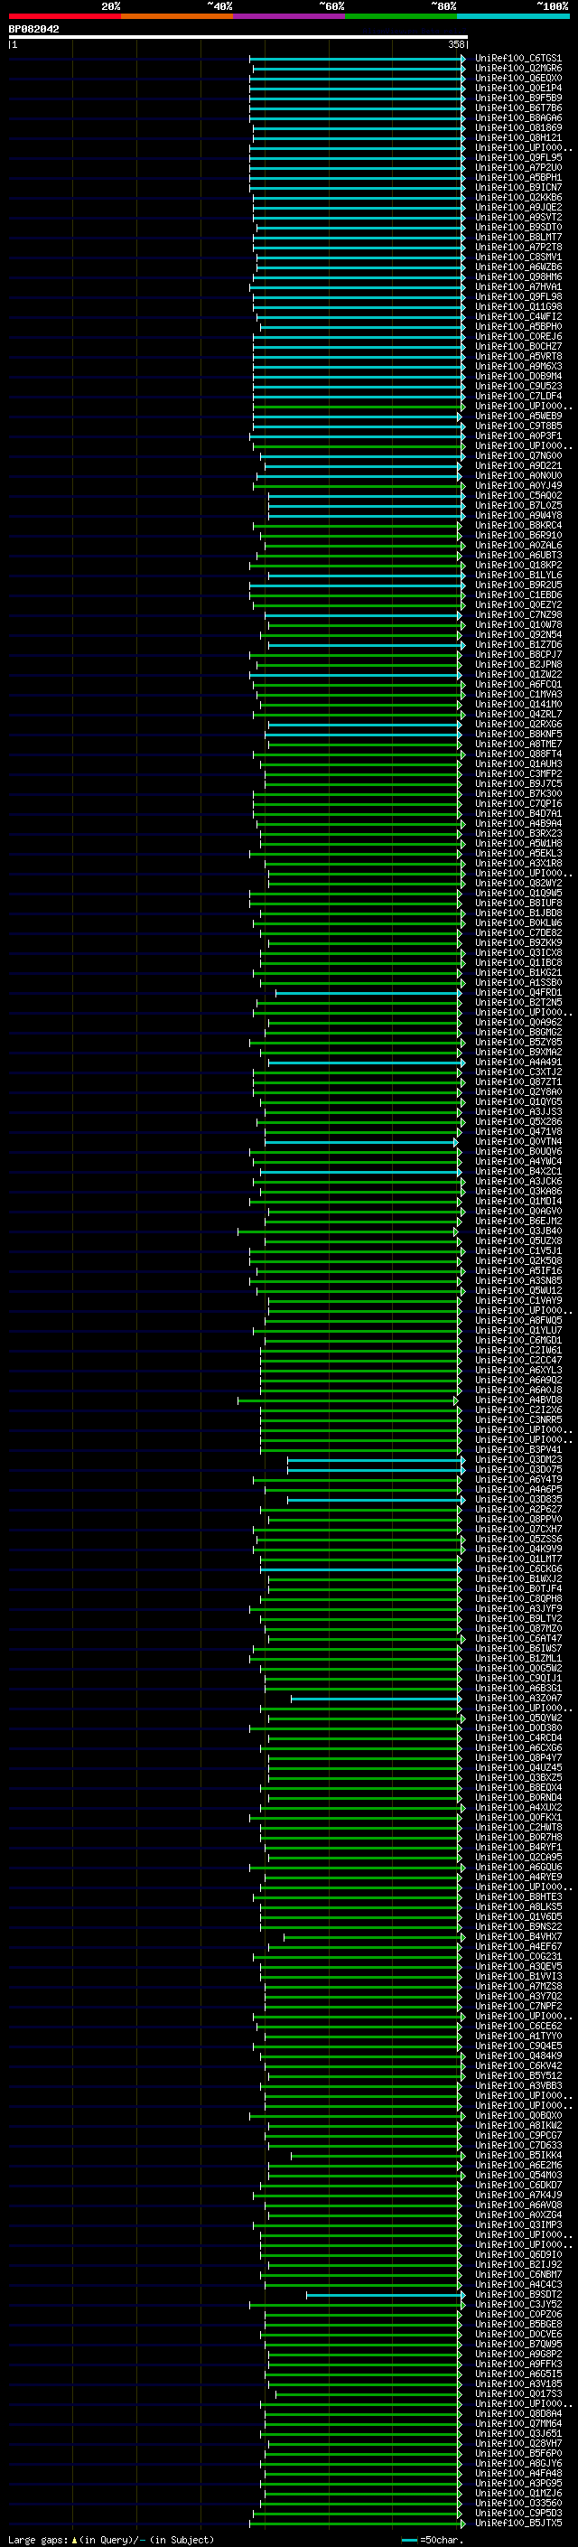The image size is (578, 2547).
Task: Select hit label UniRef100_B4X2C1
Action: pyautogui.click(x=517, y=1171)
